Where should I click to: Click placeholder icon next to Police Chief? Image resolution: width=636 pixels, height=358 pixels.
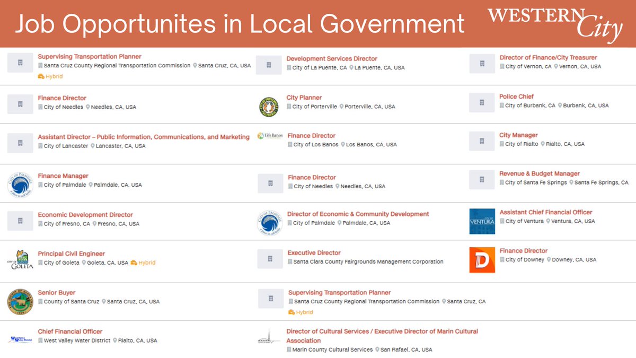pyautogui.click(x=482, y=102)
